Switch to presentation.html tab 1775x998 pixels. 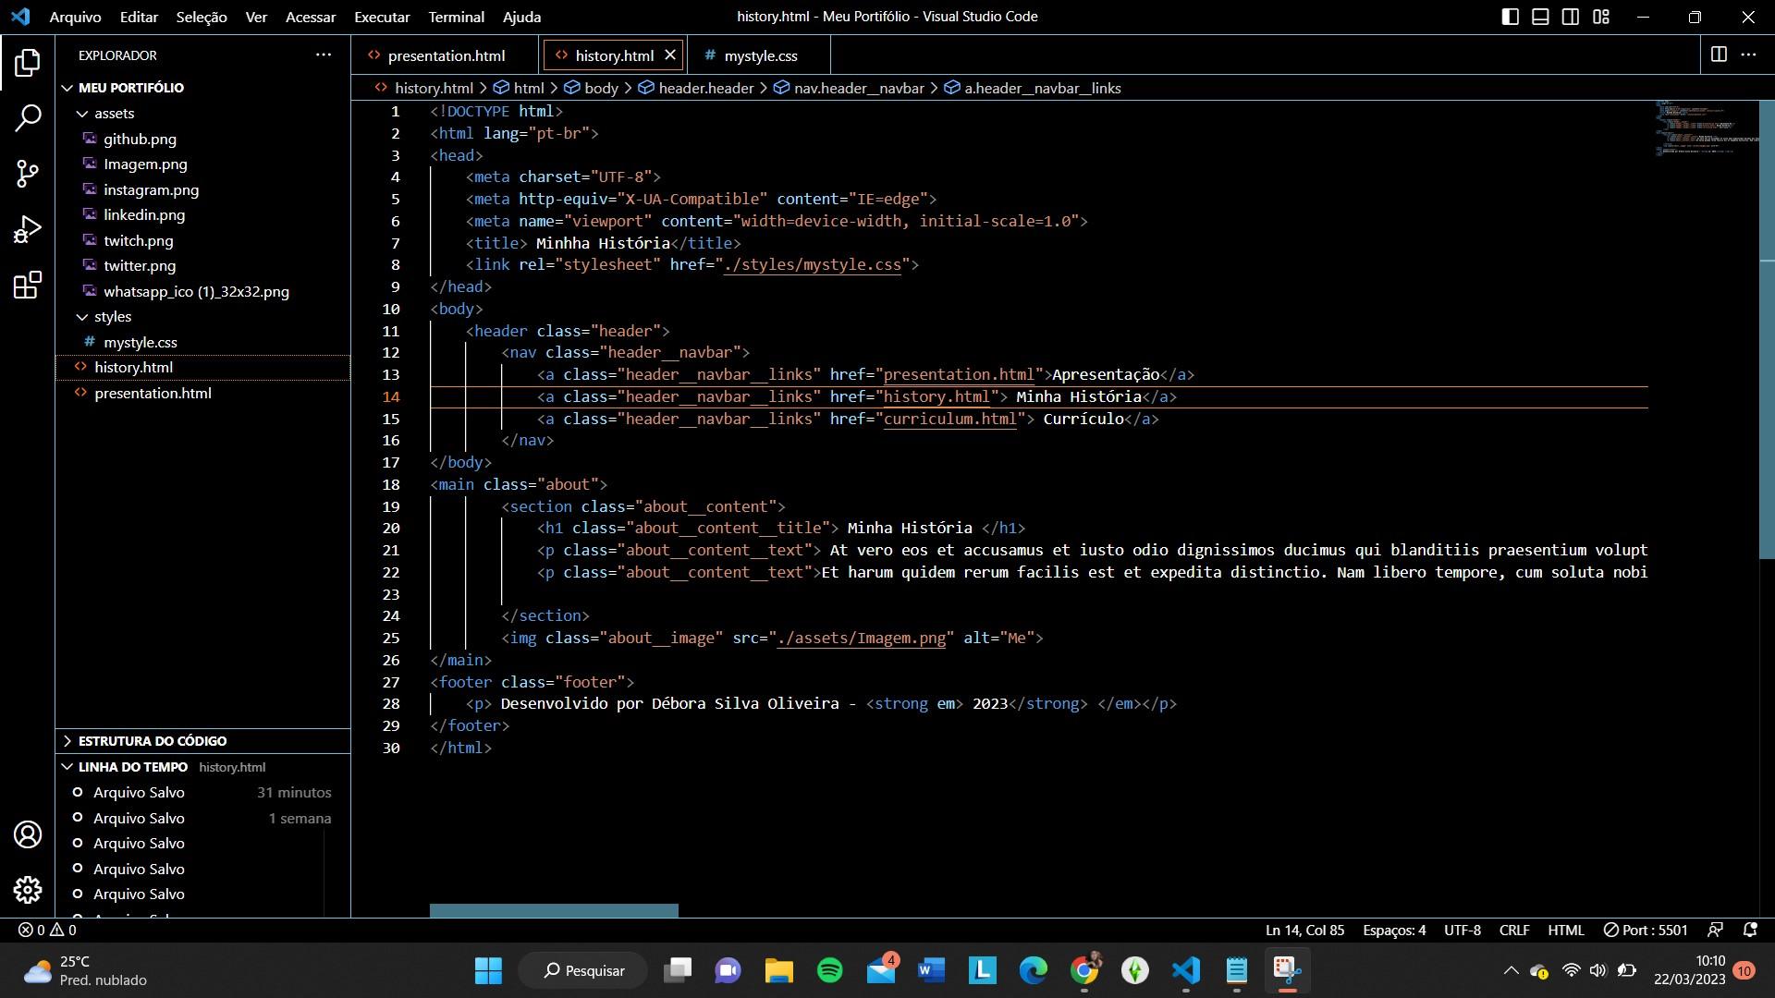pos(445,55)
